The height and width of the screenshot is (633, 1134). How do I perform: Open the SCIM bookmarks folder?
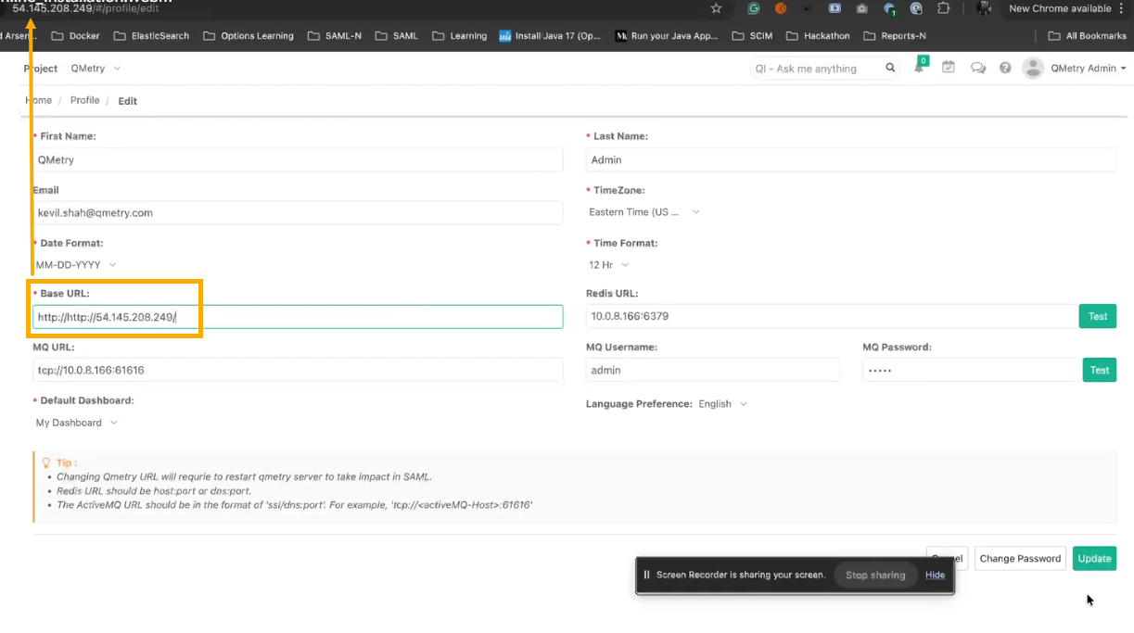pyautogui.click(x=752, y=36)
